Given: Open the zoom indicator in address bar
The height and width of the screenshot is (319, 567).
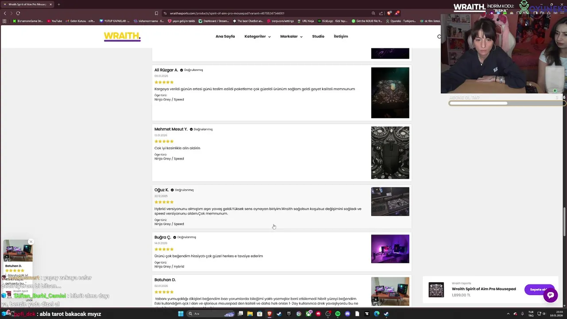Looking at the screenshot, I should [373, 13].
